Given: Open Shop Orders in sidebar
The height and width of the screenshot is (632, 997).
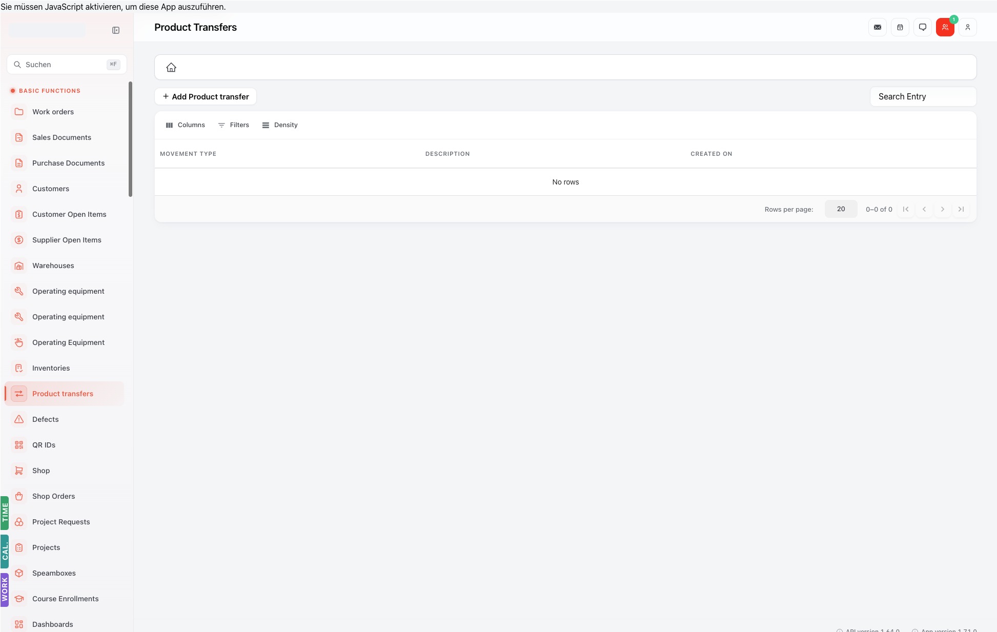Looking at the screenshot, I should point(64,496).
